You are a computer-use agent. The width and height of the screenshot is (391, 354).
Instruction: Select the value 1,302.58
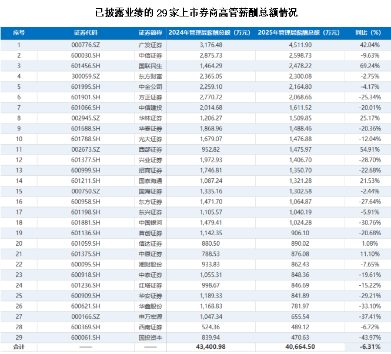pos(300,191)
